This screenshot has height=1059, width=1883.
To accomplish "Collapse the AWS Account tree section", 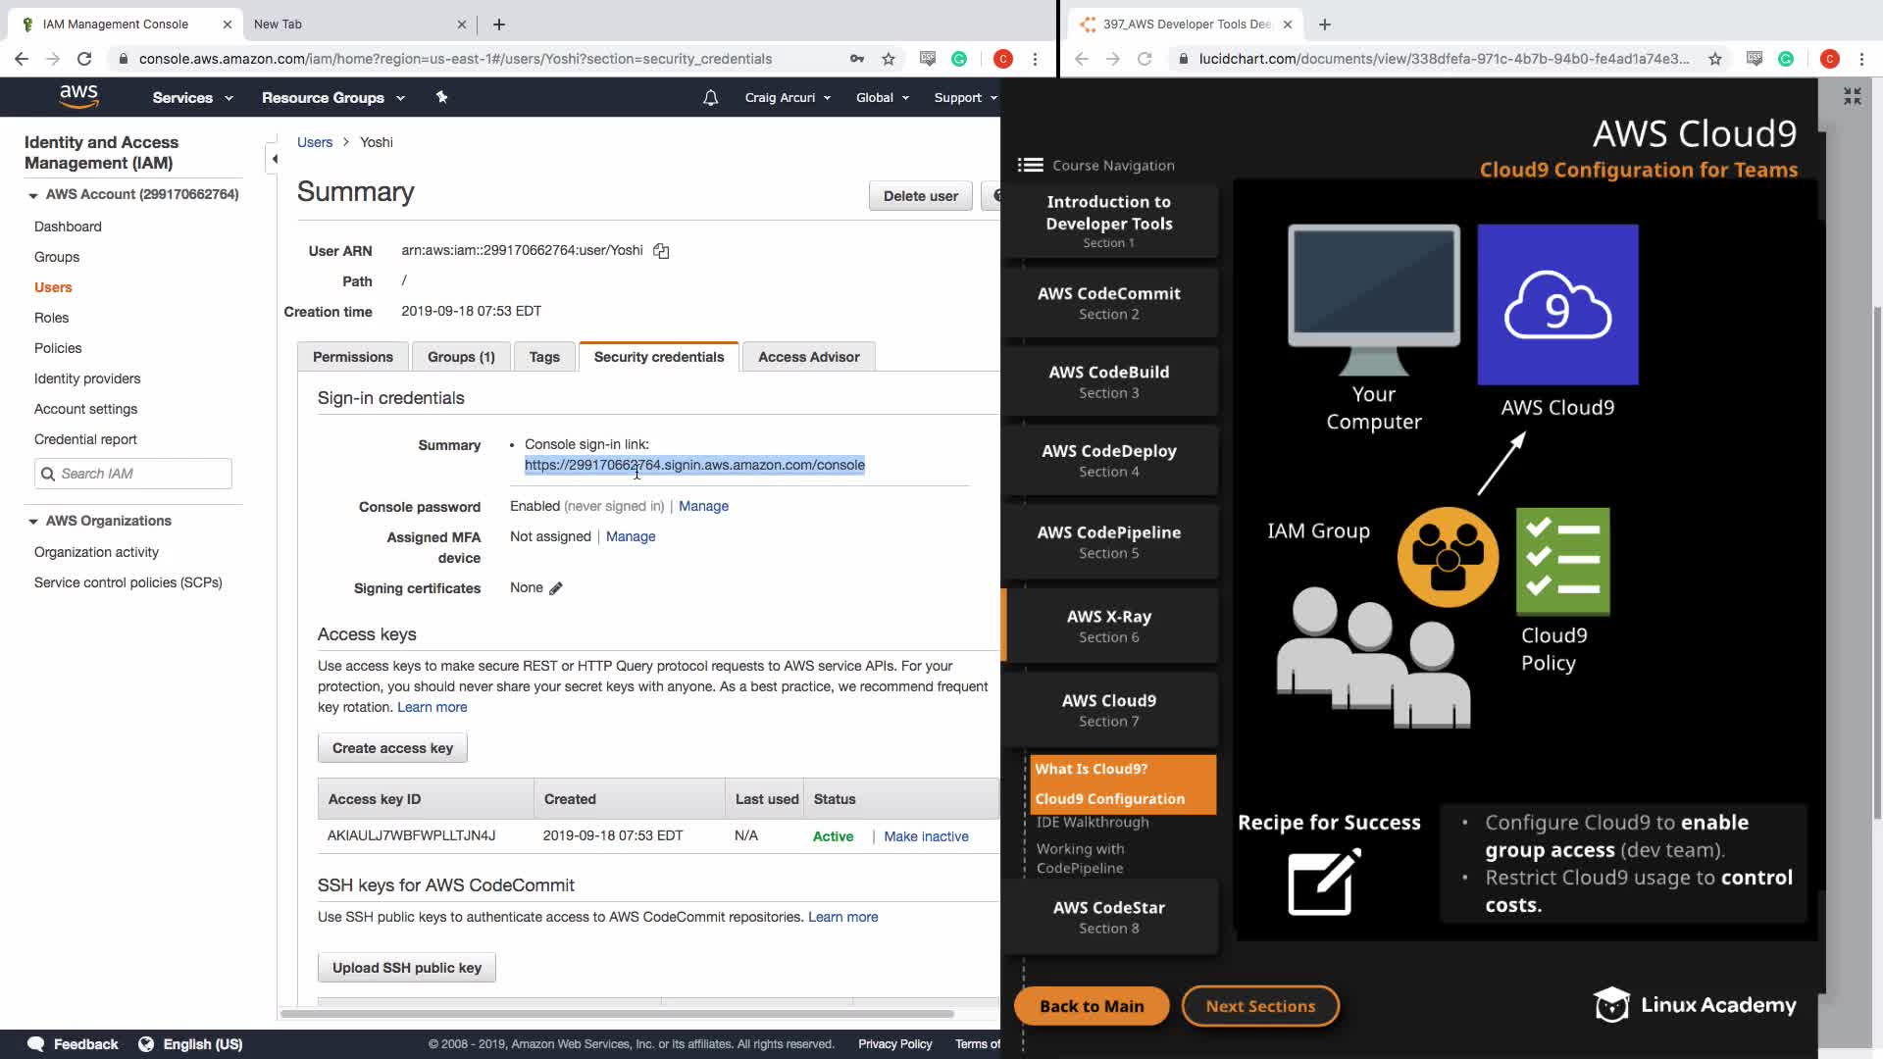I will pos(33,195).
